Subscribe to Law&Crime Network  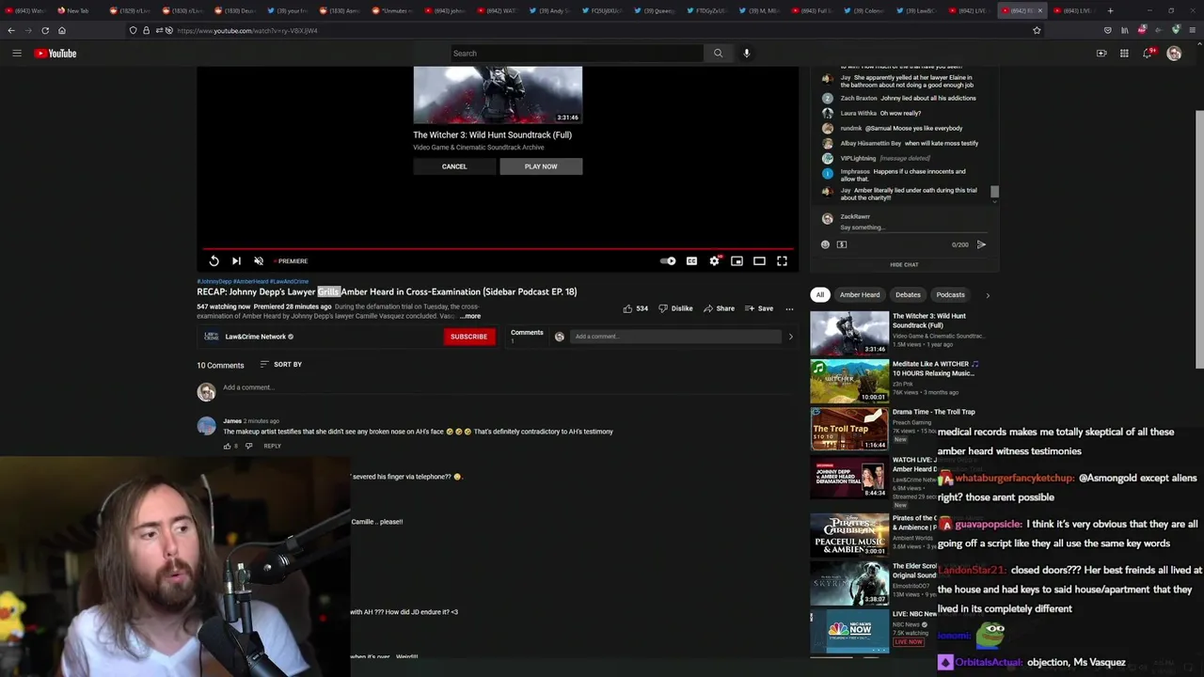click(468, 337)
